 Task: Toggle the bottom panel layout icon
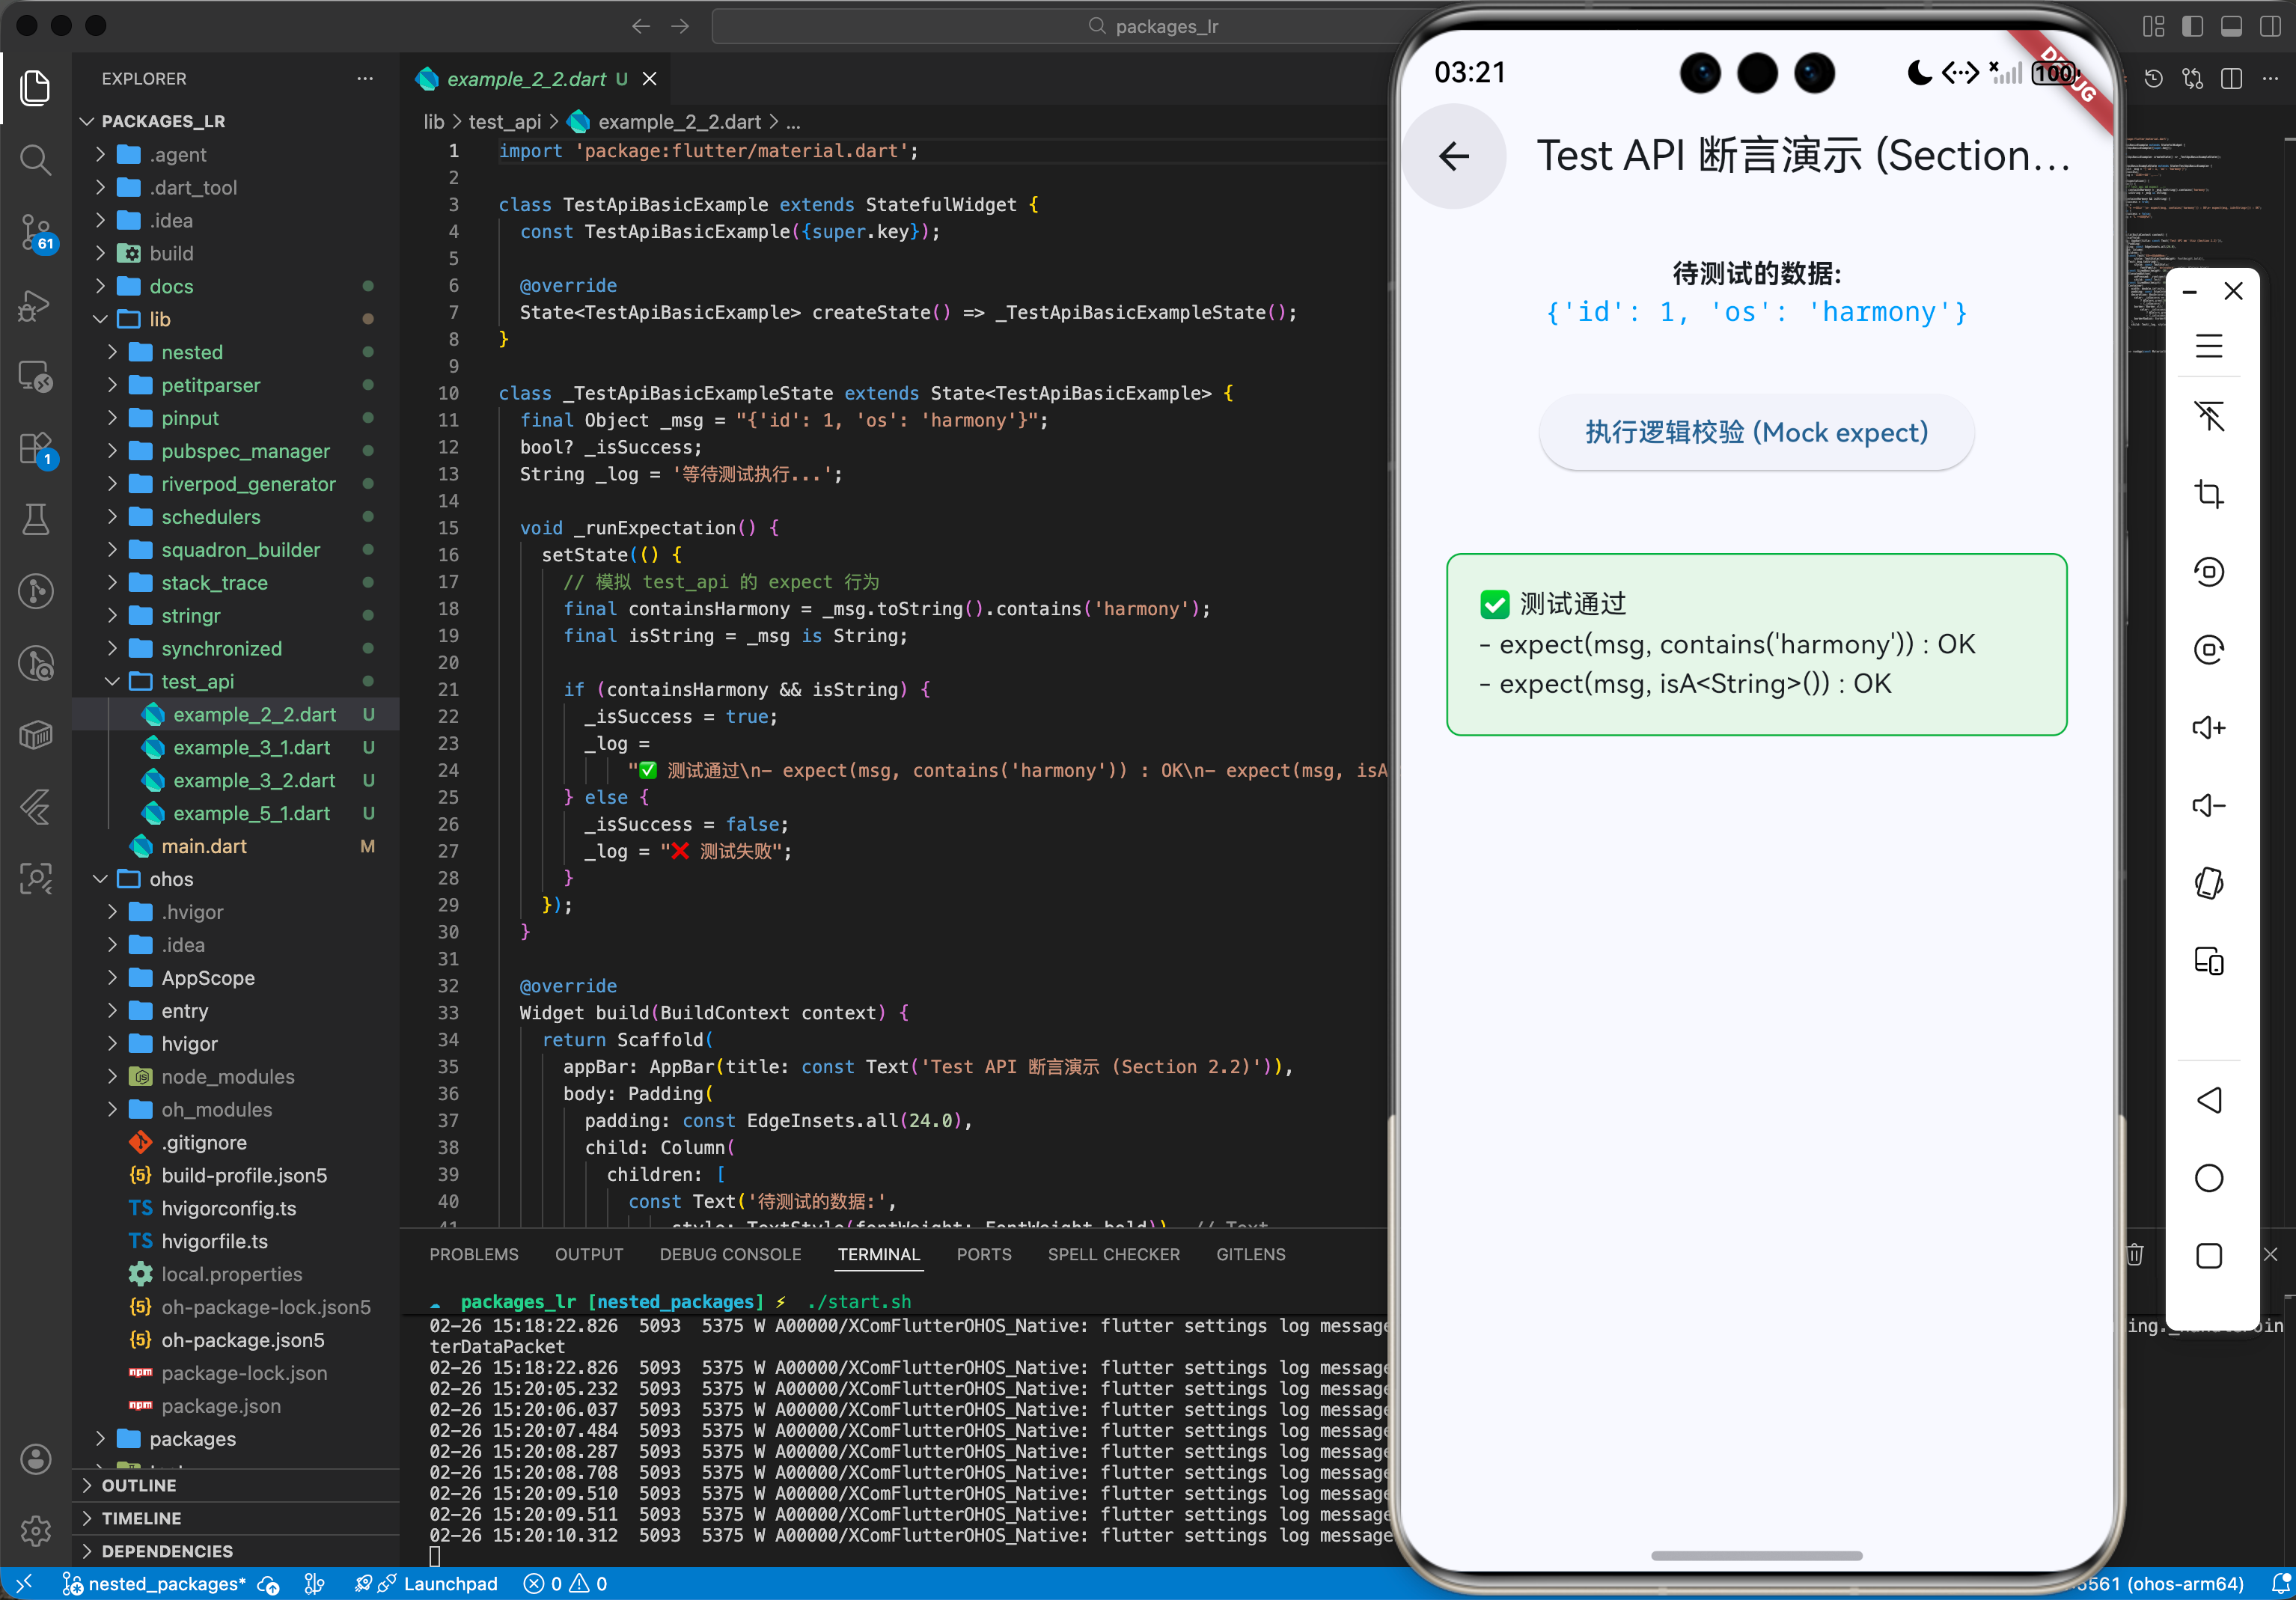click(2231, 26)
